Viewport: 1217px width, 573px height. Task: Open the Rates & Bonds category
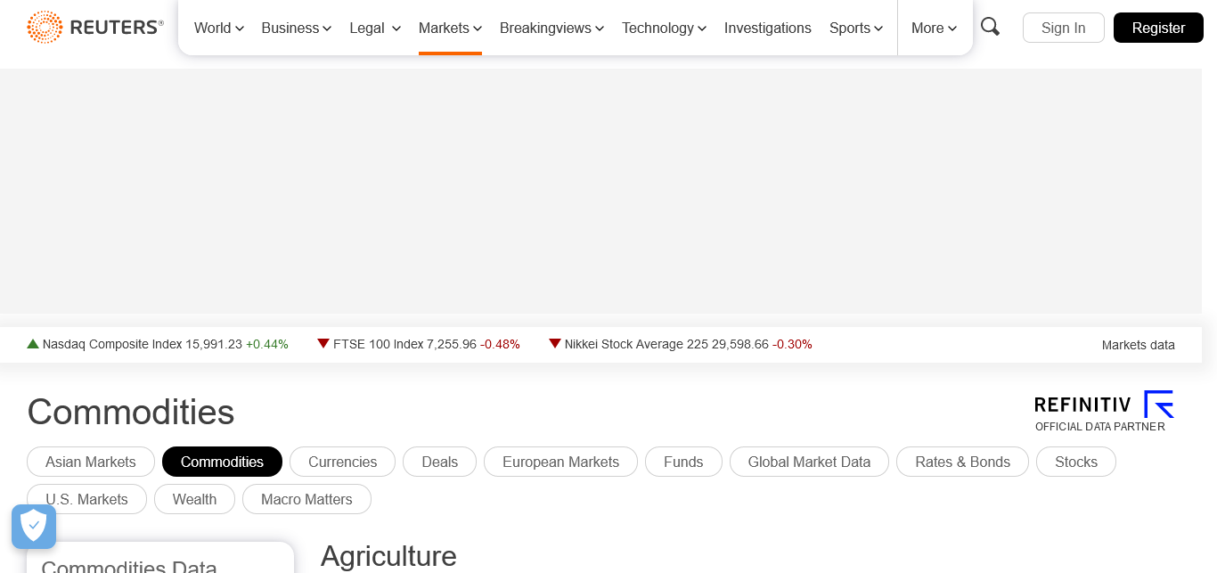click(x=962, y=462)
